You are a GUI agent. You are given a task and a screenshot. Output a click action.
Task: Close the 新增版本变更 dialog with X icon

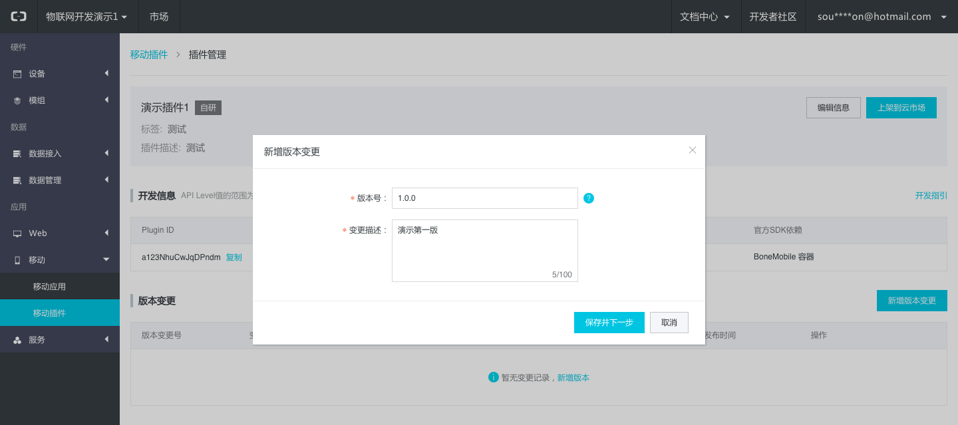(x=693, y=150)
